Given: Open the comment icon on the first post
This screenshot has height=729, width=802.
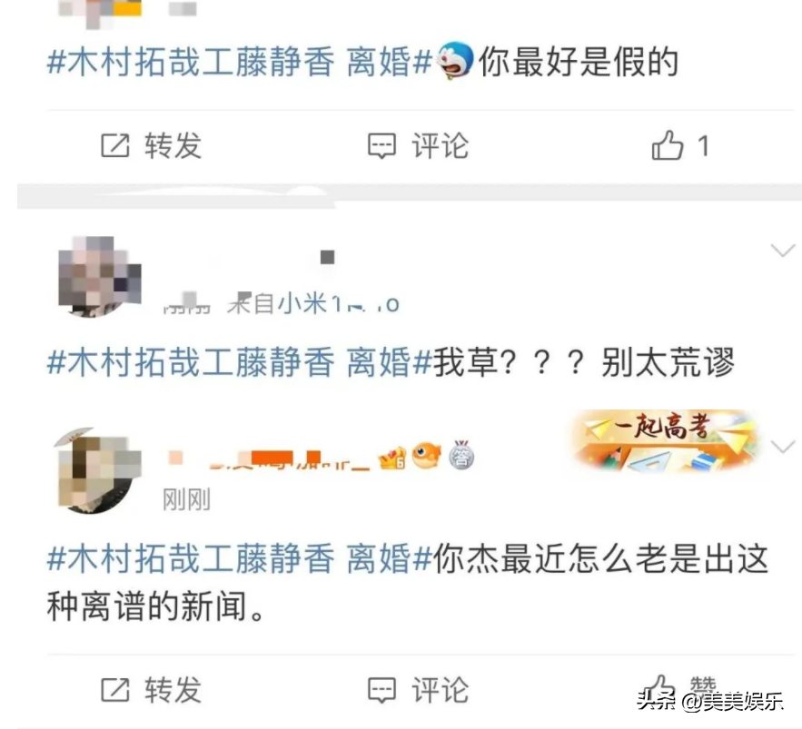Looking at the screenshot, I should 382,146.
